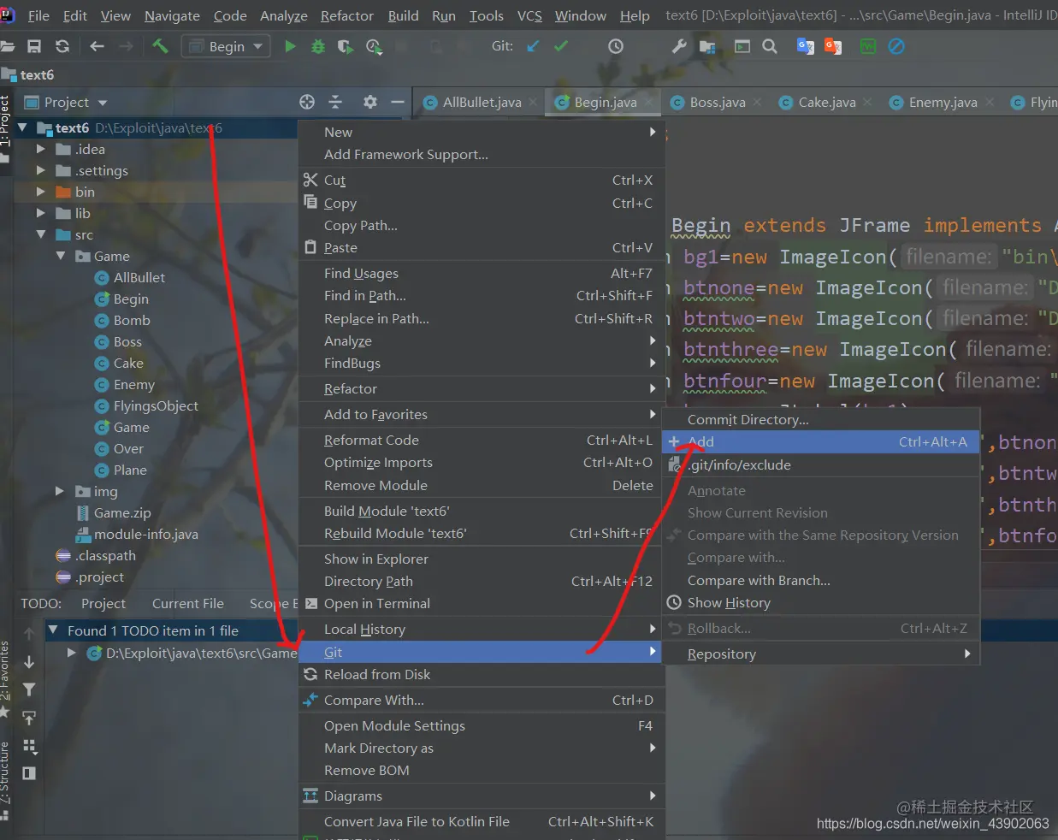Open Settings wrench icon
The height and width of the screenshot is (840, 1058).
tap(679, 46)
